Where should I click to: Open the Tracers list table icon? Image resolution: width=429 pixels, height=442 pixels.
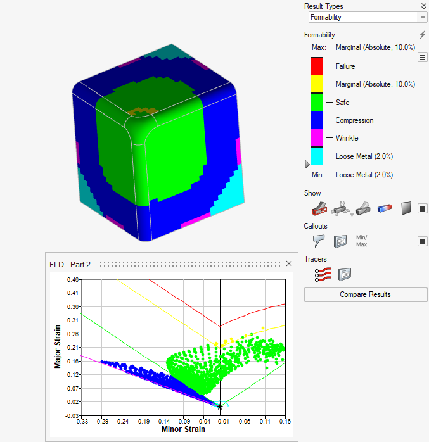click(x=345, y=274)
